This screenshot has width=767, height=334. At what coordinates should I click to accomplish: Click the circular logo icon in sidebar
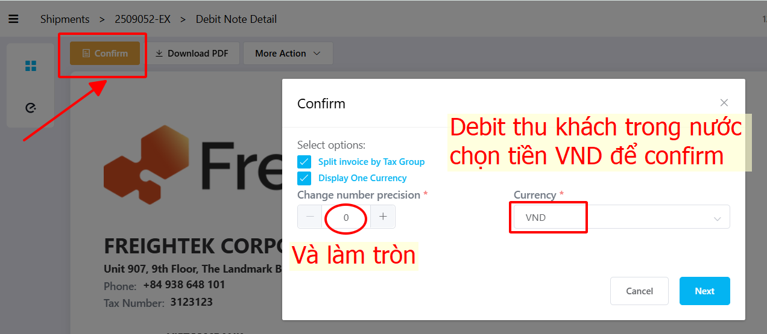[x=31, y=108]
